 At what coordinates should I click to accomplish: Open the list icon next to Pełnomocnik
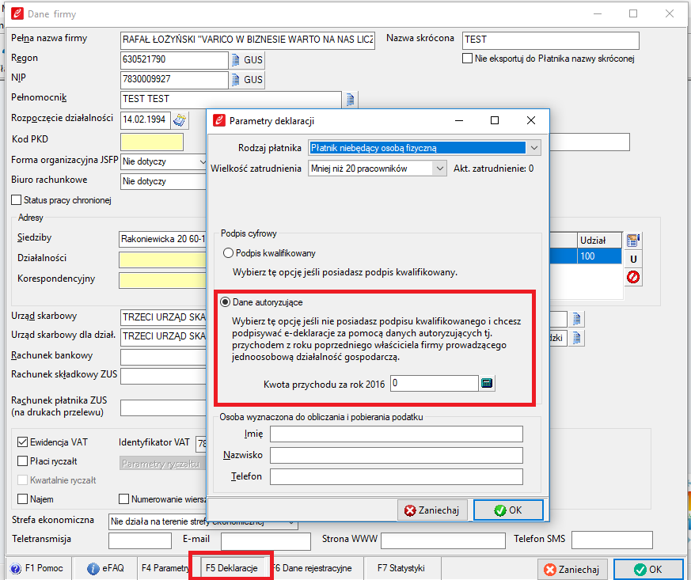tap(351, 100)
